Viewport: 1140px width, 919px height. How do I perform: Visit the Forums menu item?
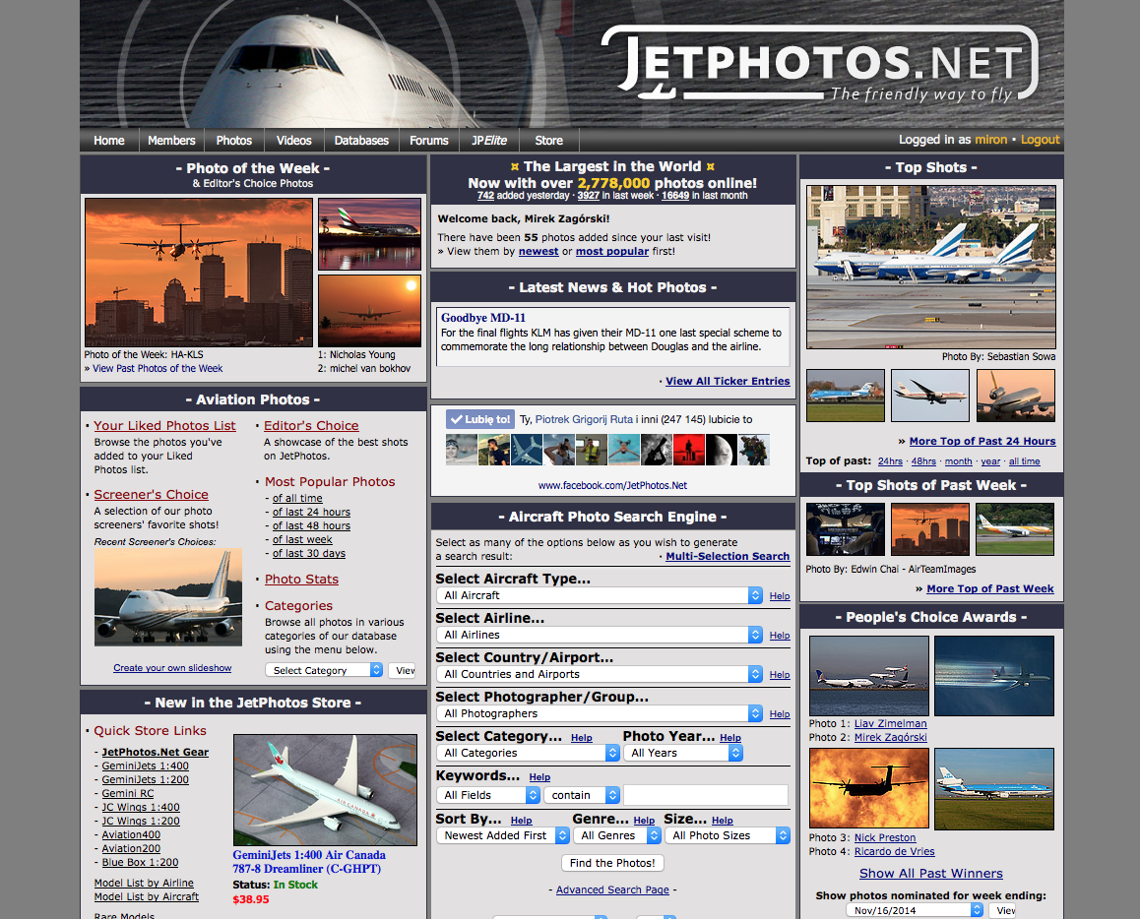pos(429,140)
